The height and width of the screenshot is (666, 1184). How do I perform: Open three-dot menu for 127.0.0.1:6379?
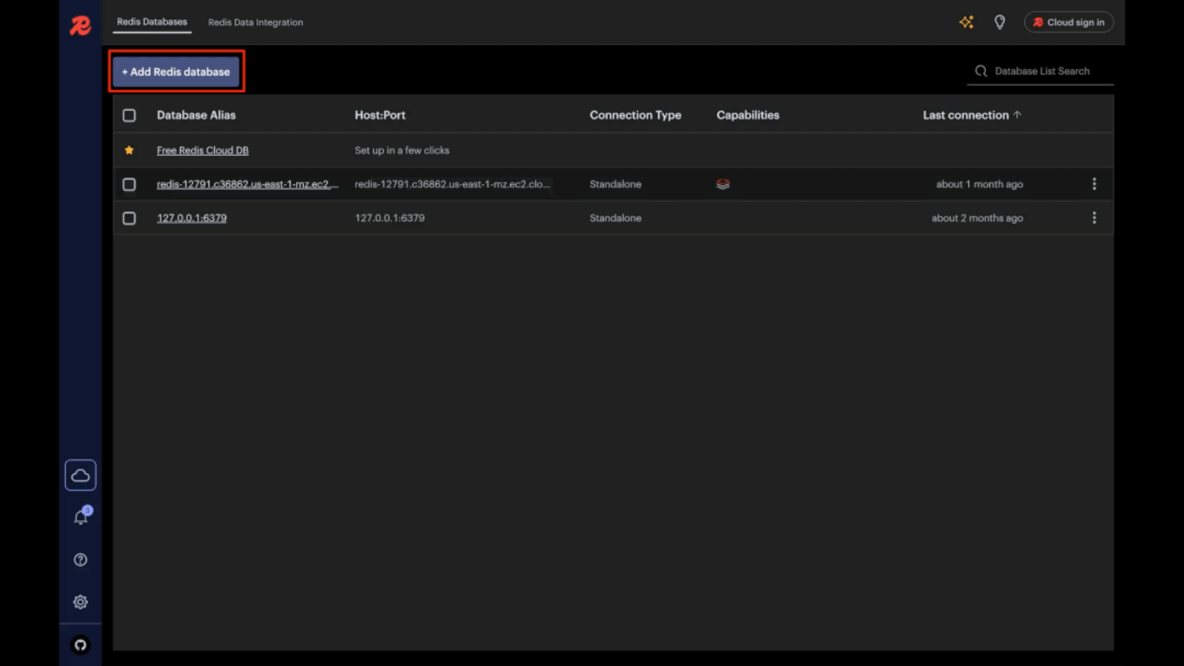tap(1094, 218)
